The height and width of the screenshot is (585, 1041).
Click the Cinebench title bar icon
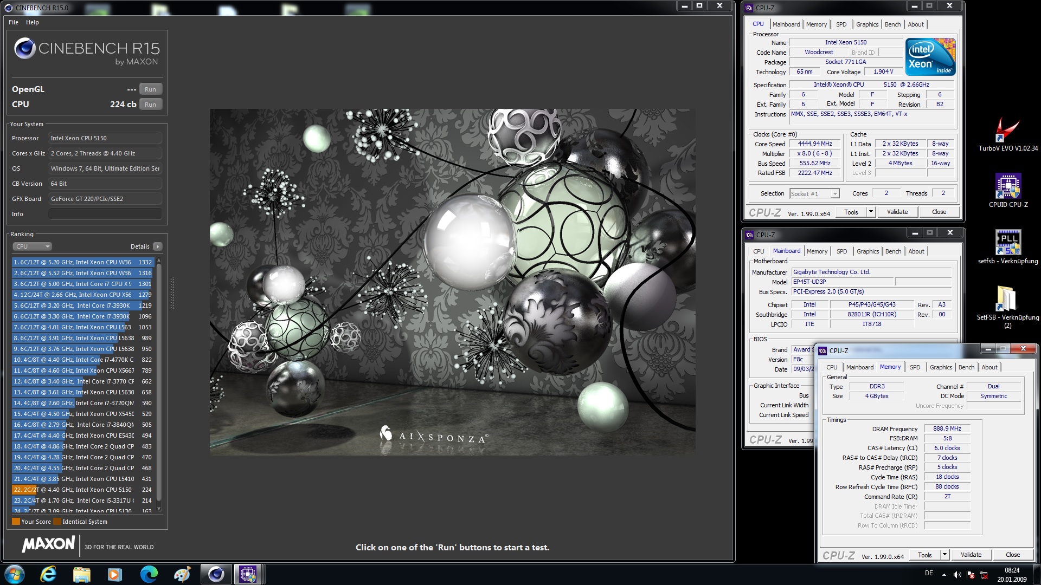pyautogui.click(x=9, y=8)
